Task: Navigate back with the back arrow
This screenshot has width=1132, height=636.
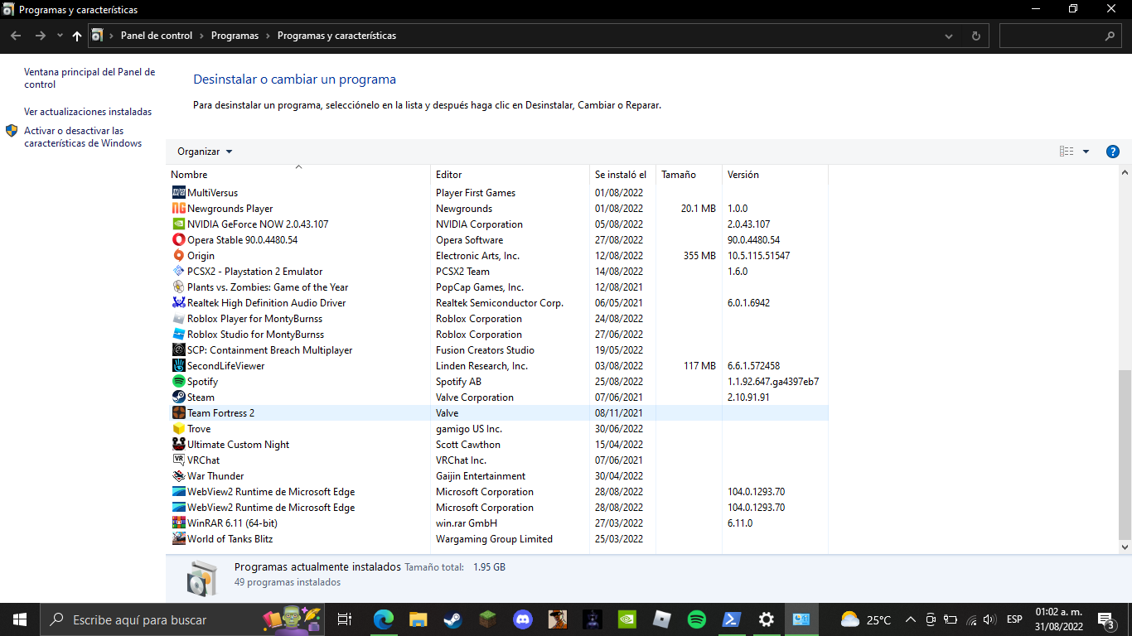Action: [x=15, y=36]
